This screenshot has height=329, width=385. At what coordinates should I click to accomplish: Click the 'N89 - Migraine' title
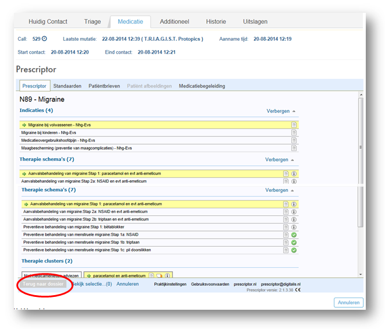(x=42, y=99)
